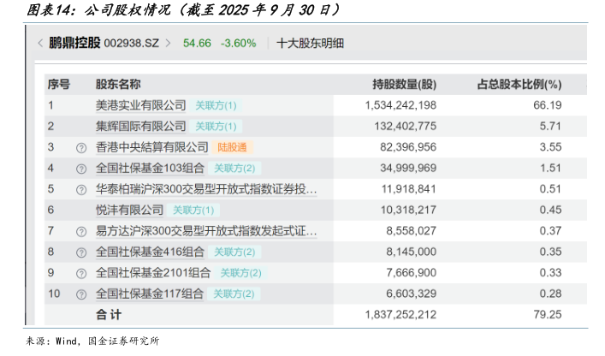
Task: Click the help icon beside 全国社保基金416组合
Action: tap(81, 252)
